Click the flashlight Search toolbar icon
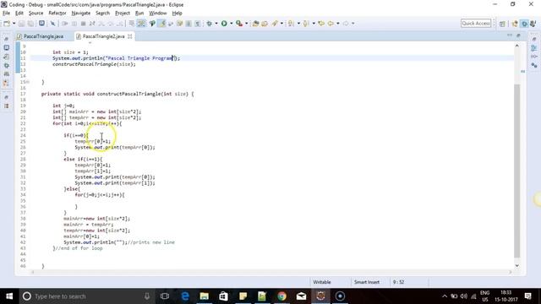This screenshot has width=541, height=304. pos(275,24)
